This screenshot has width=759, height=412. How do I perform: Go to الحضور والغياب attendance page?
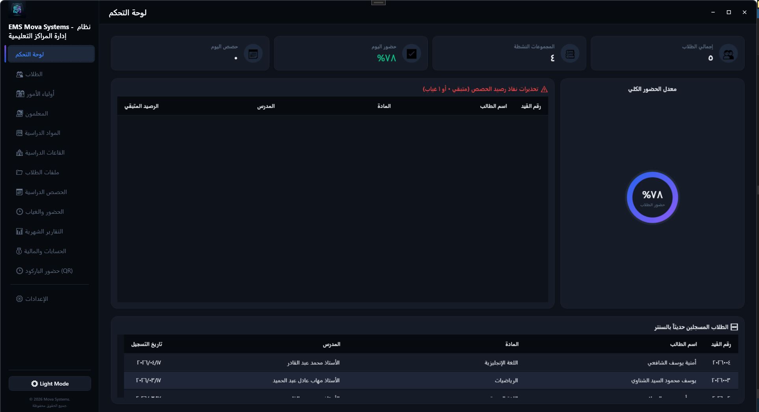click(x=50, y=212)
